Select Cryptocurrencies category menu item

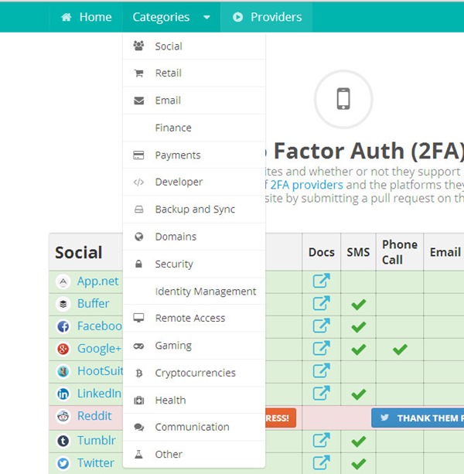coord(195,373)
